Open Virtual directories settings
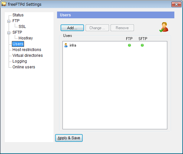Image resolution: width=183 pixels, height=154 pixels. 28,56
